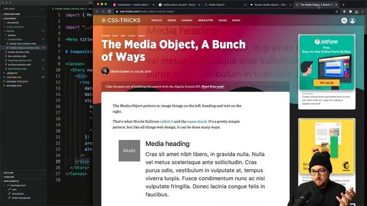
Task: Open the ARTICLES nav item
Action: point(157,21)
